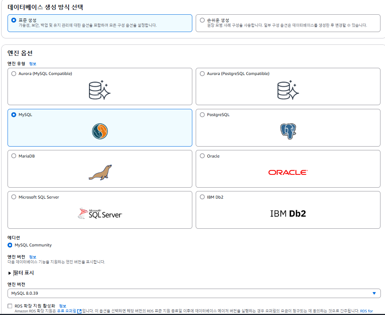Choose Aurora (PostgreSQL Compatible) engine radio

[202, 73]
